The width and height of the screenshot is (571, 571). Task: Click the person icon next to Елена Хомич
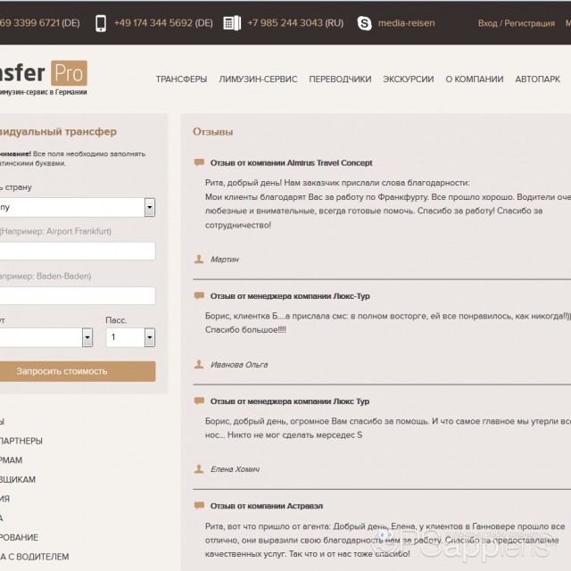198,468
